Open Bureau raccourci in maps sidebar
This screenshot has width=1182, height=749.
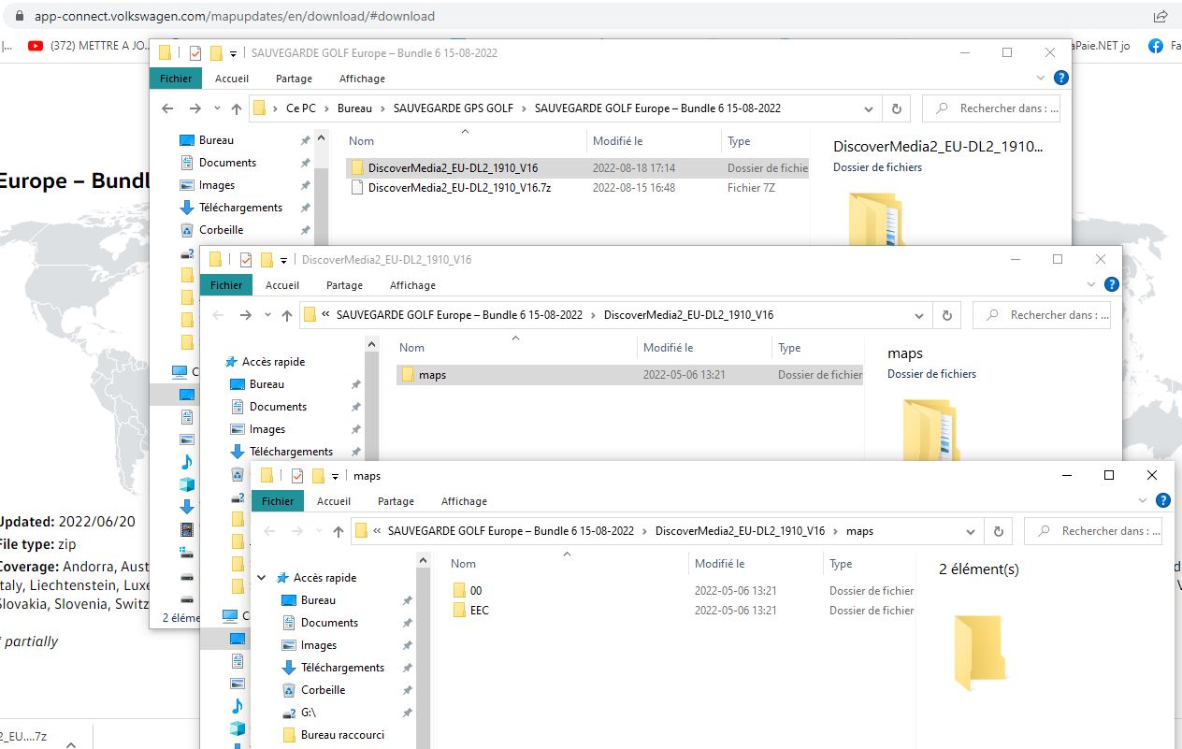point(342,735)
